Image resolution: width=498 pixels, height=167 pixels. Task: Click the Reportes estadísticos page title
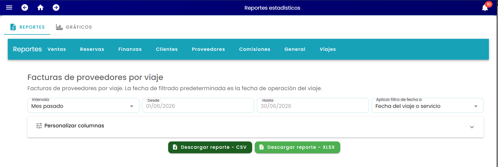point(272,8)
